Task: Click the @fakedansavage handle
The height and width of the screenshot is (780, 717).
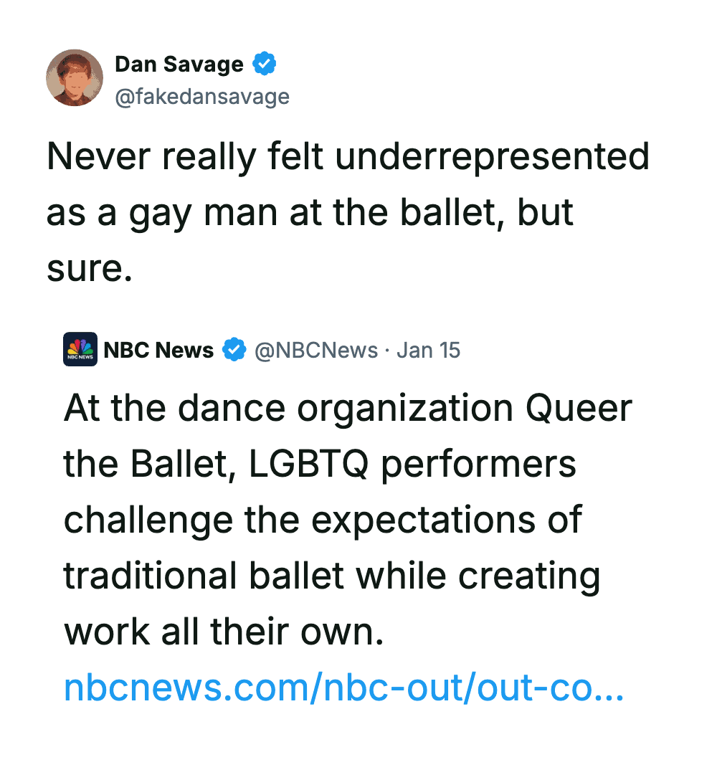Action: point(202,97)
